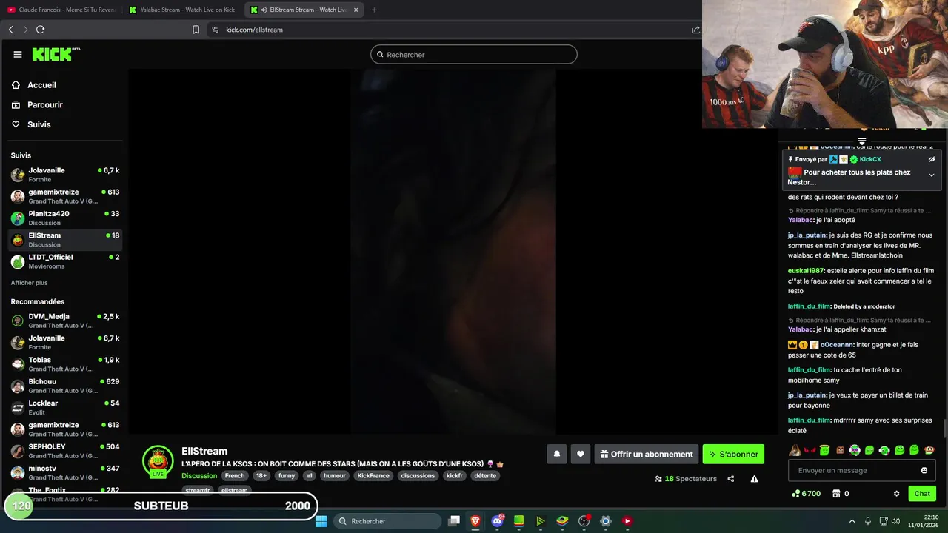Screen dimensions: 948x533
Task: Click the 6 700 channel points icon
Action: [x=795, y=494]
